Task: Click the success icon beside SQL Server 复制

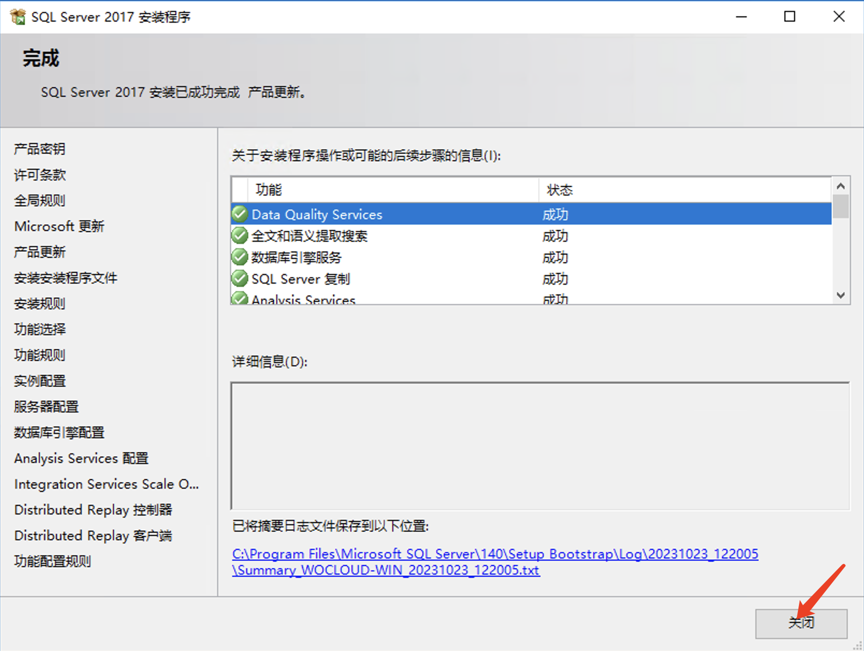Action: tap(240, 279)
